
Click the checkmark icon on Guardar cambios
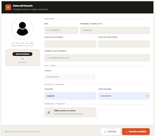point(126,132)
